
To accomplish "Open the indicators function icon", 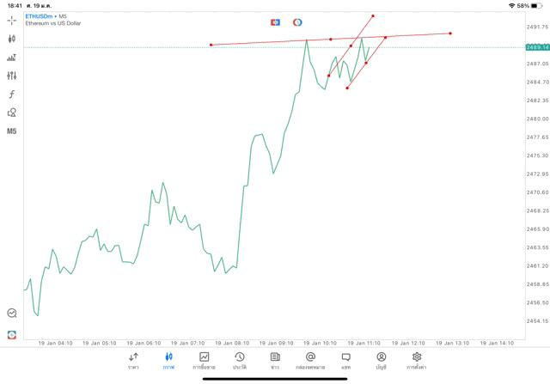I will [12, 94].
